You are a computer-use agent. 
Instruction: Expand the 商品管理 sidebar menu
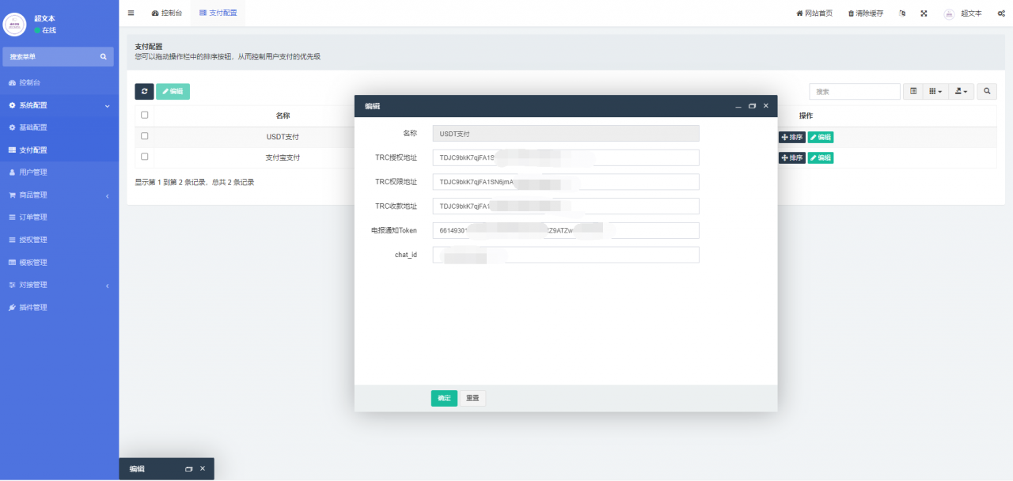pyautogui.click(x=59, y=195)
